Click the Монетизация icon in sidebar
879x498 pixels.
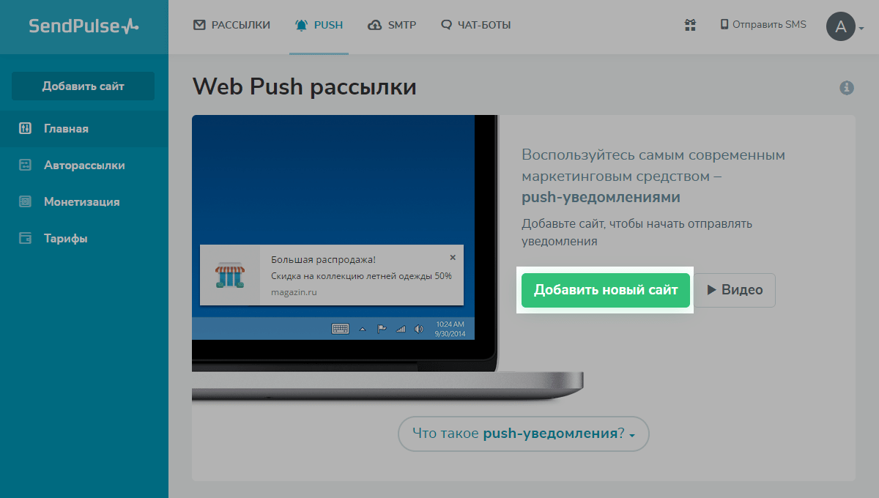click(25, 202)
